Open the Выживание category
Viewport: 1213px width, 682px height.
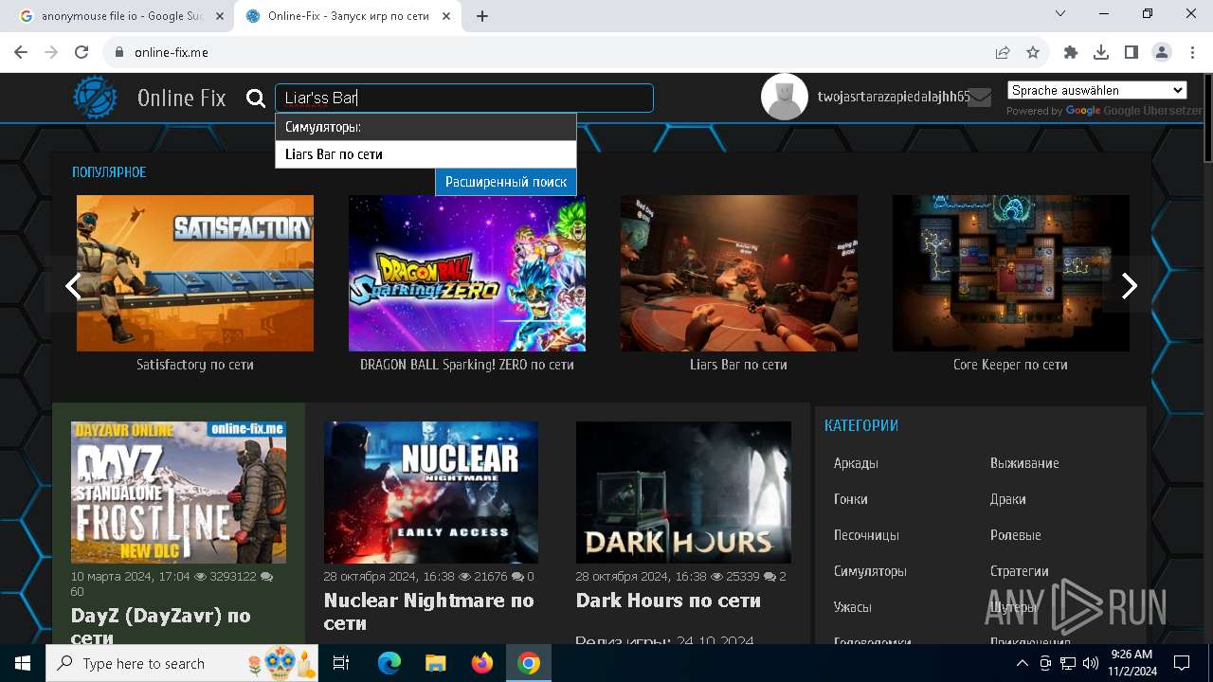[x=1024, y=463]
